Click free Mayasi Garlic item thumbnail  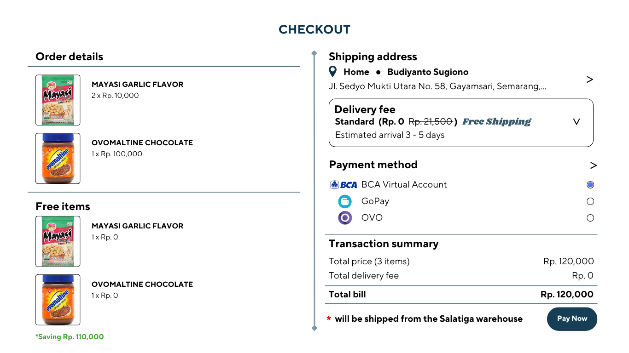tap(58, 241)
